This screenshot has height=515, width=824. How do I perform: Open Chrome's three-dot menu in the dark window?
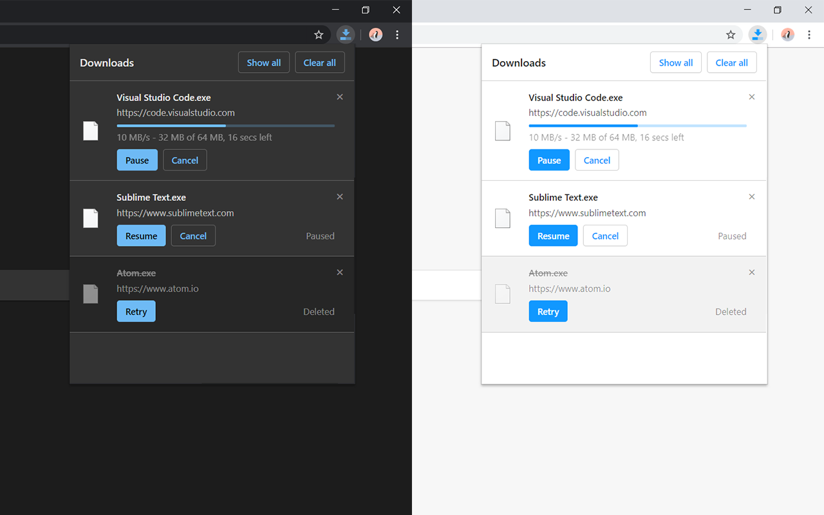pyautogui.click(x=397, y=35)
